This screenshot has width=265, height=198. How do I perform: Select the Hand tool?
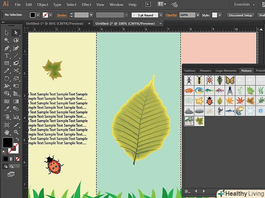[7, 132]
